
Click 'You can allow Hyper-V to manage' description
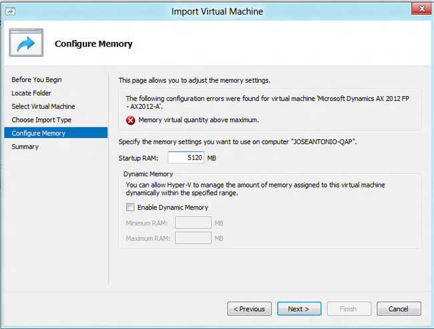pos(255,189)
